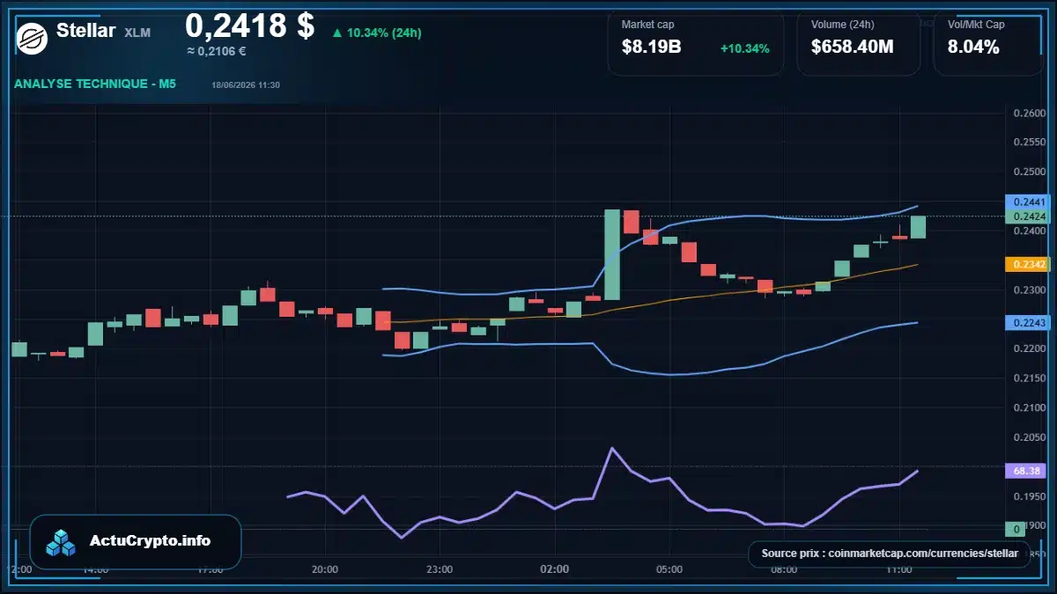Click the +10.34% market cap change

tap(745, 48)
